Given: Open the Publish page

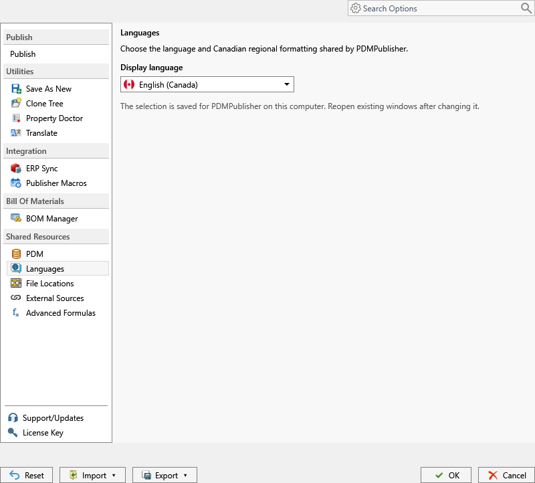Looking at the screenshot, I should tap(23, 54).
